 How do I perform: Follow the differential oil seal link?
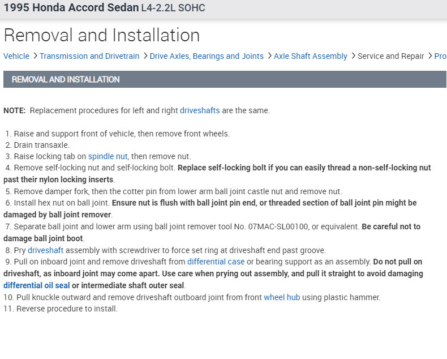(36, 285)
